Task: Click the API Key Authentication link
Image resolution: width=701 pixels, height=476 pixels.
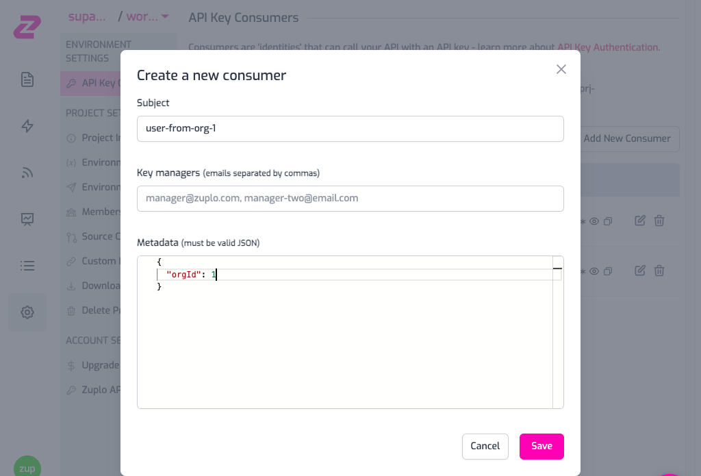Action: pyautogui.click(x=608, y=47)
